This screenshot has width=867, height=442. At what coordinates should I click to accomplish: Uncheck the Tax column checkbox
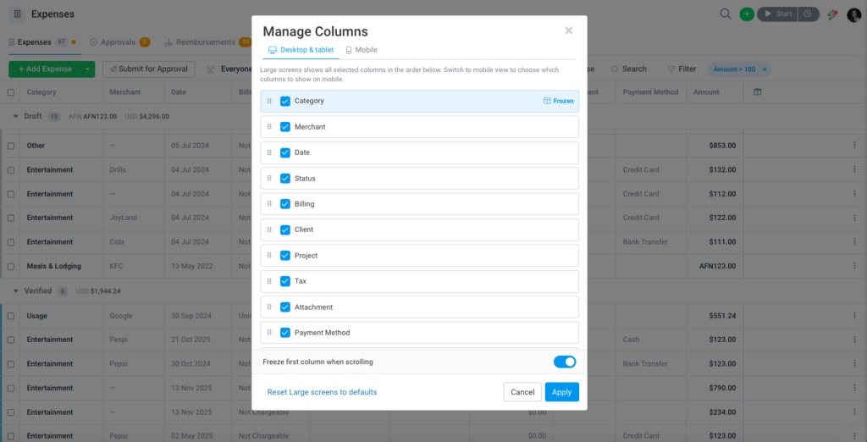285,281
